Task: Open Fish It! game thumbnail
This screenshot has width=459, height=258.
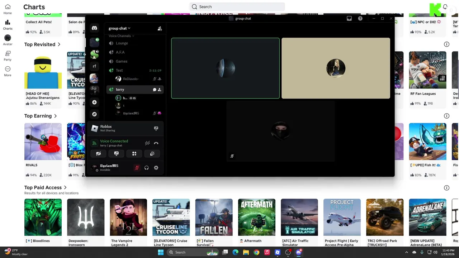Action: tap(428, 142)
